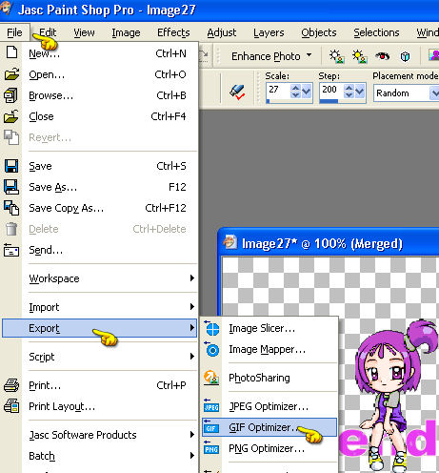Expand the Batch submenu
The height and width of the screenshot is (473, 439).
192,456
